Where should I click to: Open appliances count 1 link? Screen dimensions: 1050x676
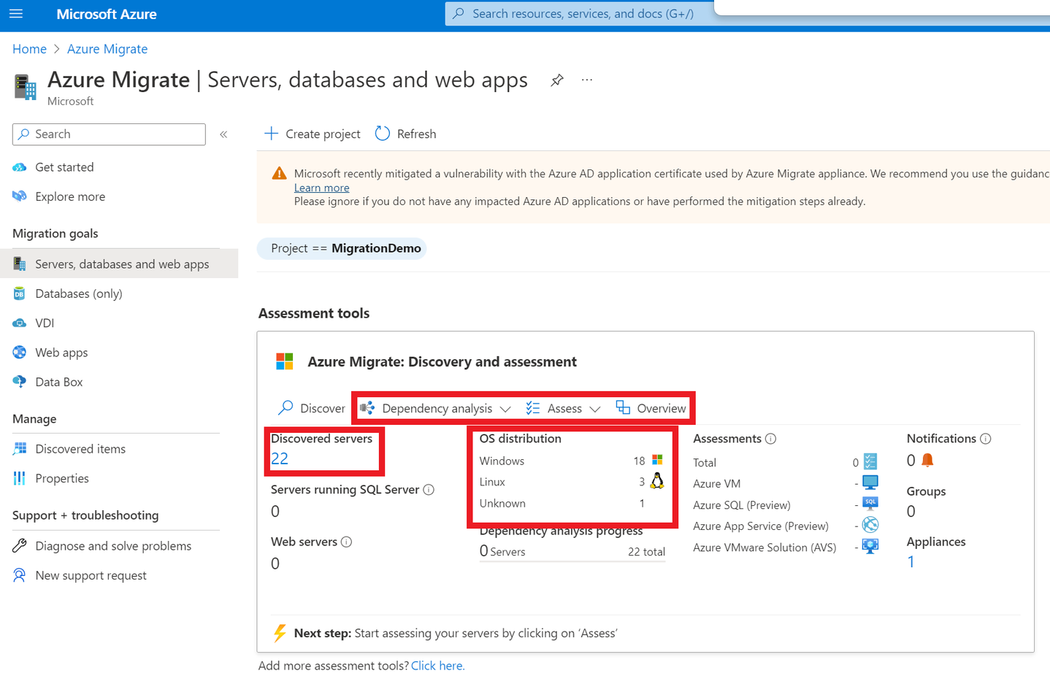click(911, 561)
